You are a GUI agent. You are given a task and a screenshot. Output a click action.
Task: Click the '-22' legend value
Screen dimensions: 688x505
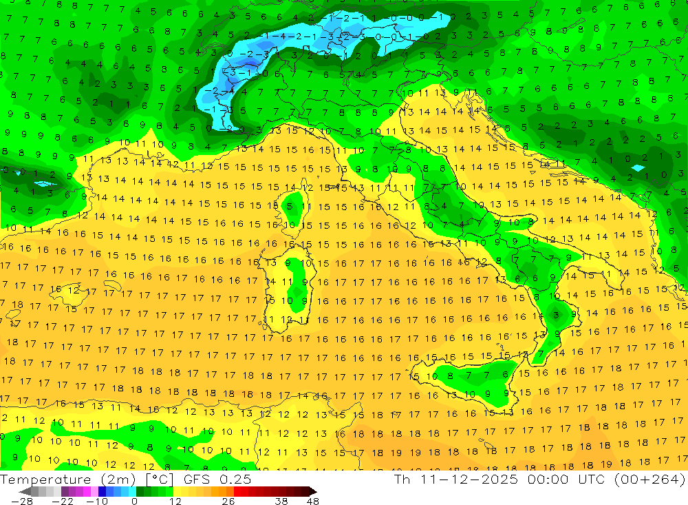63,502
